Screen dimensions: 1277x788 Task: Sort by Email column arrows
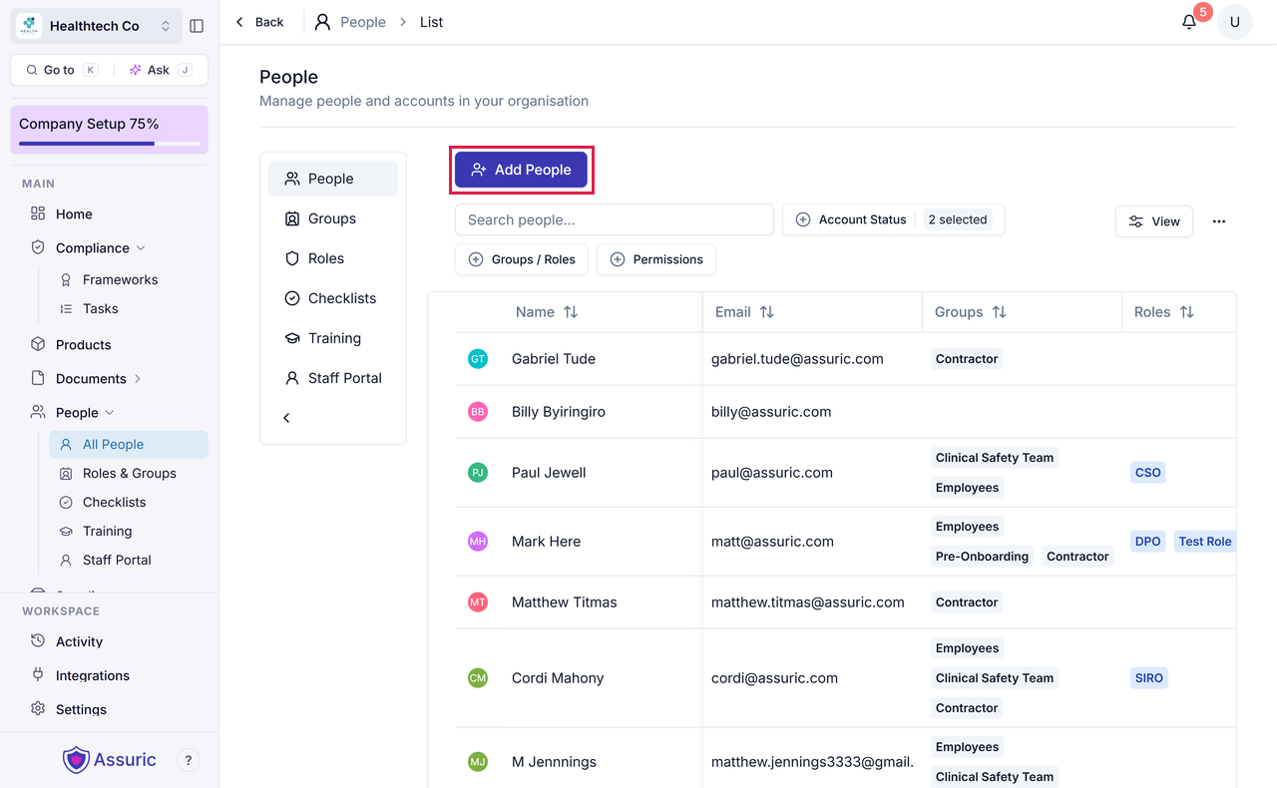tap(767, 312)
